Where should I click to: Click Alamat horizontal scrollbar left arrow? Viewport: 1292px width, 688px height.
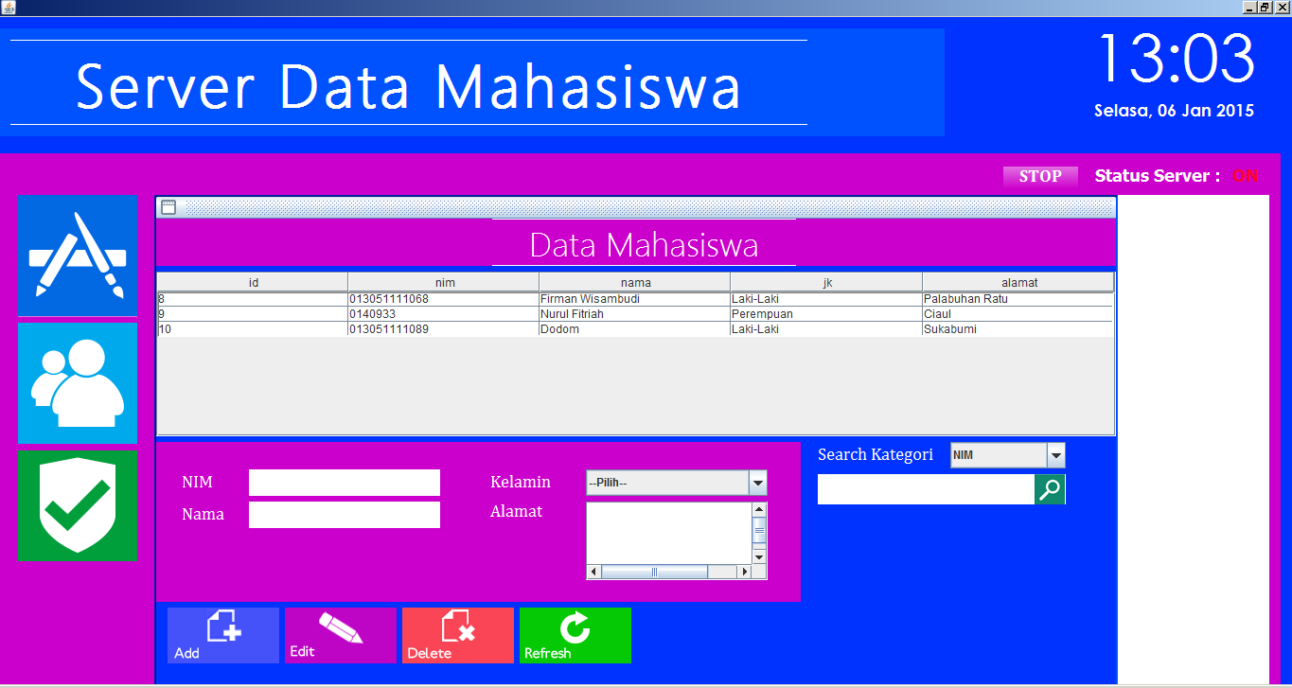[x=594, y=572]
